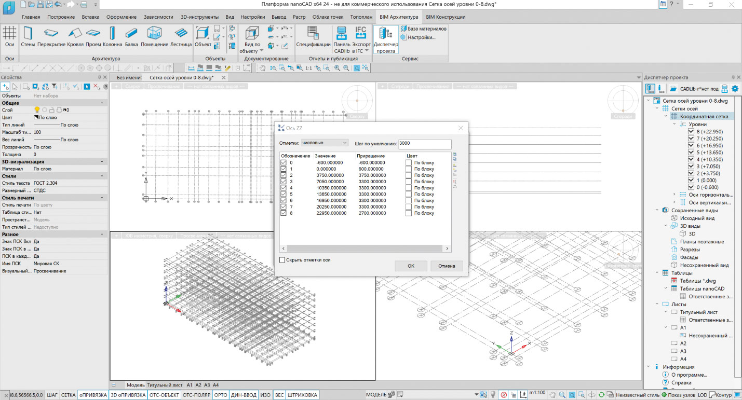Screen dimensions: 742x400
Task: Select the Стены wall tool
Action: (28, 37)
